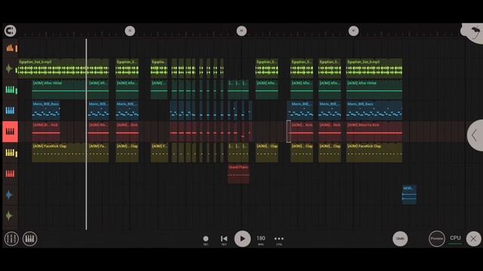Open the mixer sliders button

tap(11, 239)
